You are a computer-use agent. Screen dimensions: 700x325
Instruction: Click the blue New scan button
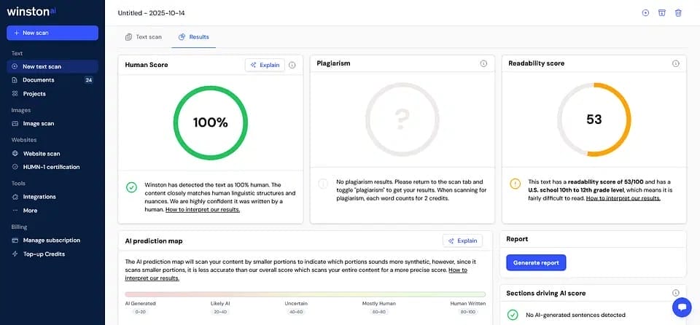(x=52, y=33)
